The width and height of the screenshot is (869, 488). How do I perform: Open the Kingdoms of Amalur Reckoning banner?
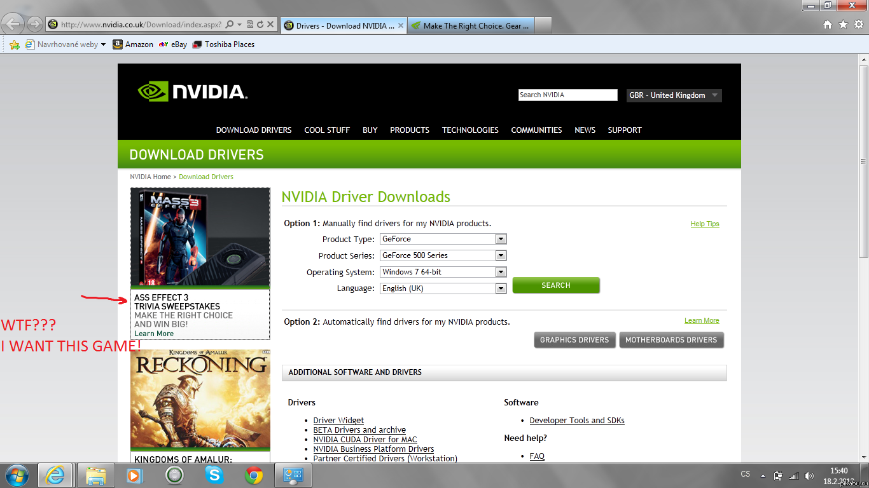pos(200,398)
